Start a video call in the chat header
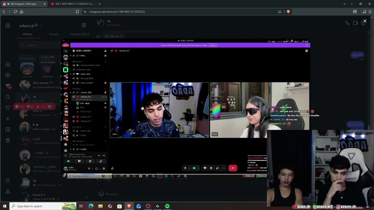The height and width of the screenshot is (210, 374). [355, 23]
